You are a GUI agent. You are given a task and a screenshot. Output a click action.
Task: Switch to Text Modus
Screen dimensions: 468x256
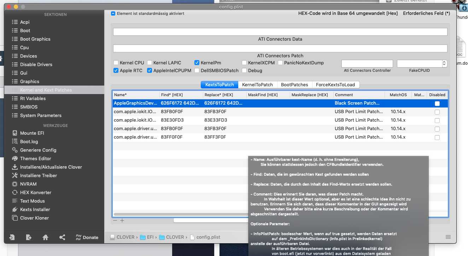(32, 201)
